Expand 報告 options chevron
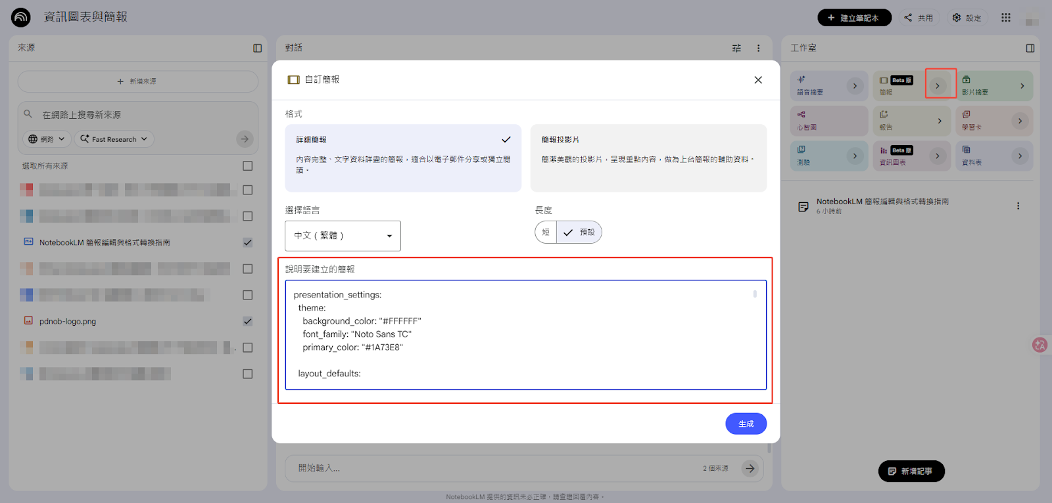The width and height of the screenshot is (1052, 503). (940, 121)
